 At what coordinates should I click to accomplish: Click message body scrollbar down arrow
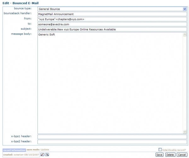coord(185,132)
